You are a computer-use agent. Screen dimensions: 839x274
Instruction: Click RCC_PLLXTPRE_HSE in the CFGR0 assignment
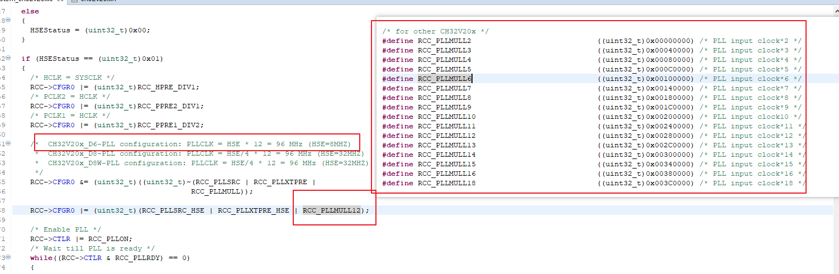tap(254, 210)
